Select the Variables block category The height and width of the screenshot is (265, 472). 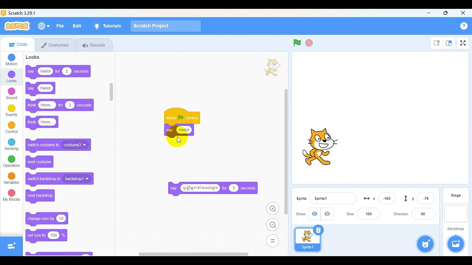(11, 179)
